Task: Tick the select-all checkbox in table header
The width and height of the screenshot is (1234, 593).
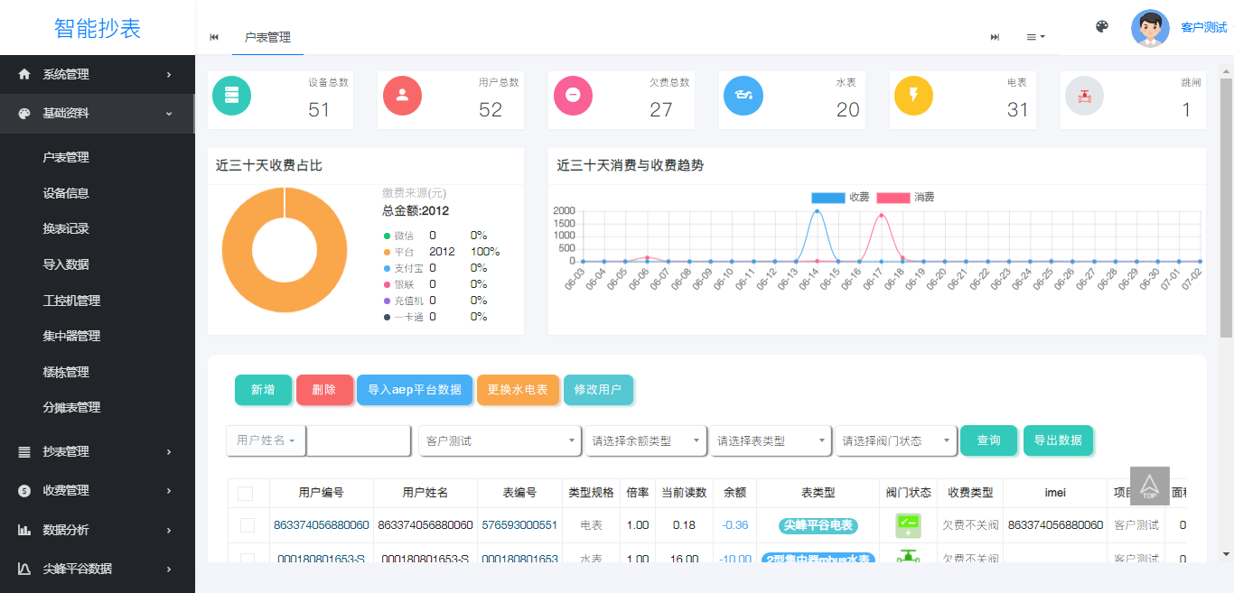Action: pyautogui.click(x=246, y=494)
